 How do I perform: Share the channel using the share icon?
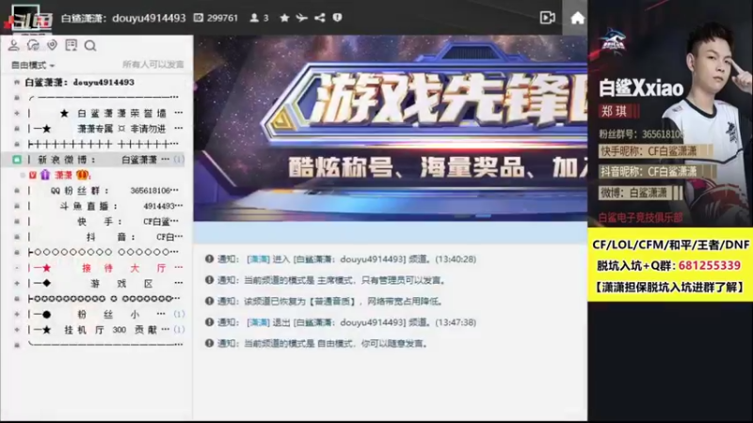point(320,18)
